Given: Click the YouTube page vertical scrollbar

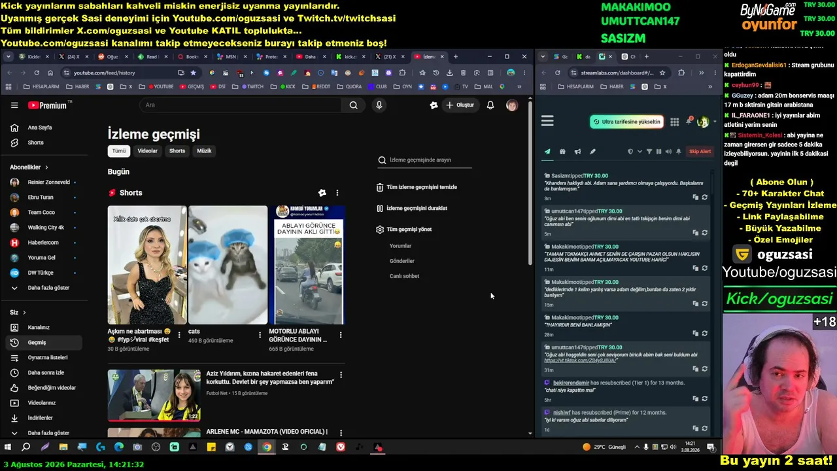Looking at the screenshot, I should 530,183.
